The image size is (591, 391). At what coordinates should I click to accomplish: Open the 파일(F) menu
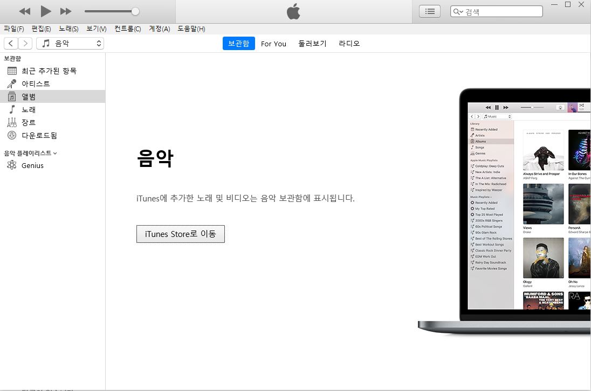click(13, 29)
